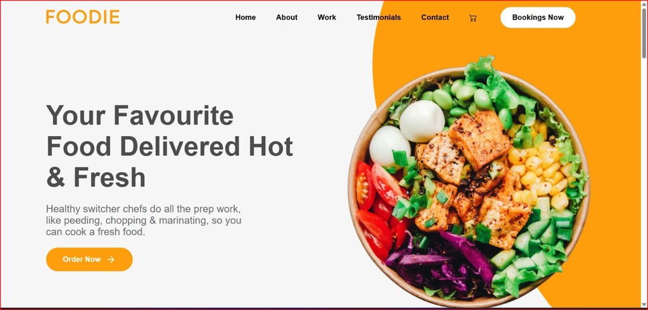
Task: Click the scrollbar up arrow
Action: pos(644,4)
